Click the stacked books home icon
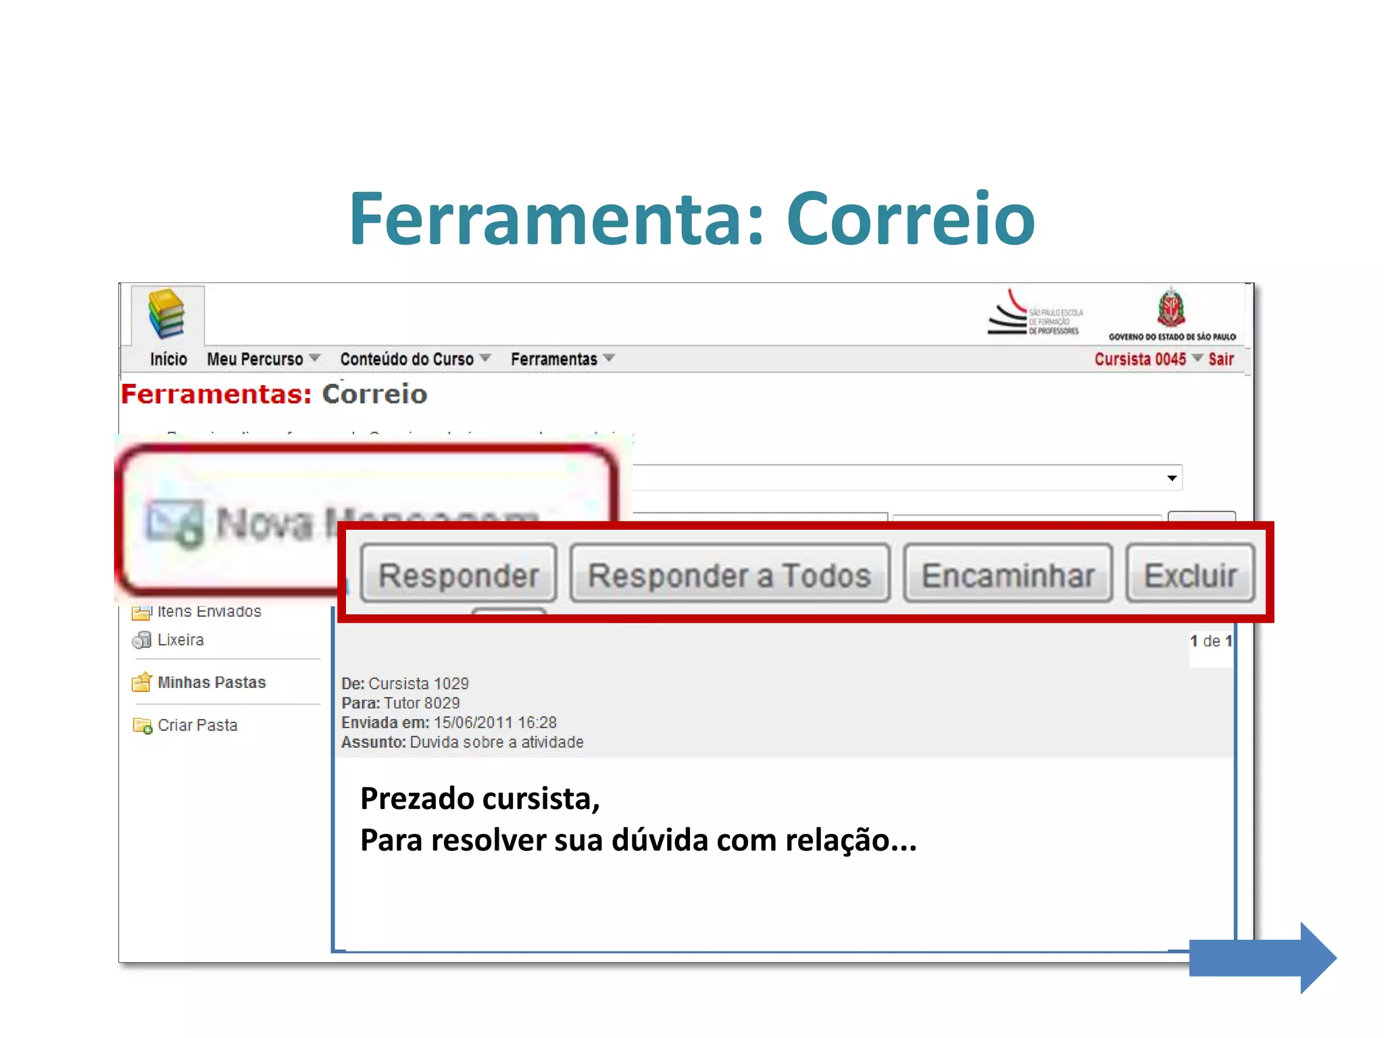This screenshot has height=1038, width=1384. point(167,314)
